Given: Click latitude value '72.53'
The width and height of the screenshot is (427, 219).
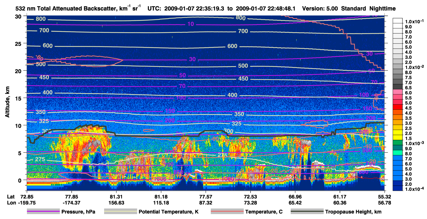Looking at the screenshot, I should tap(251, 197).
